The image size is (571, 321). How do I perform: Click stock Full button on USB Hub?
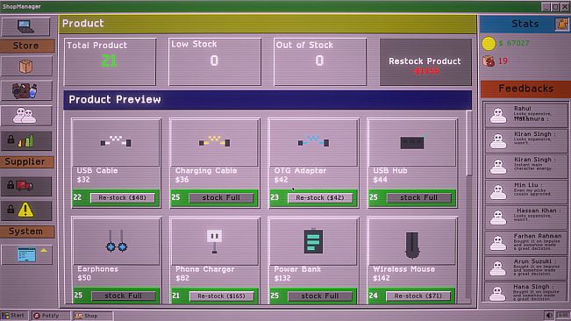click(x=418, y=197)
